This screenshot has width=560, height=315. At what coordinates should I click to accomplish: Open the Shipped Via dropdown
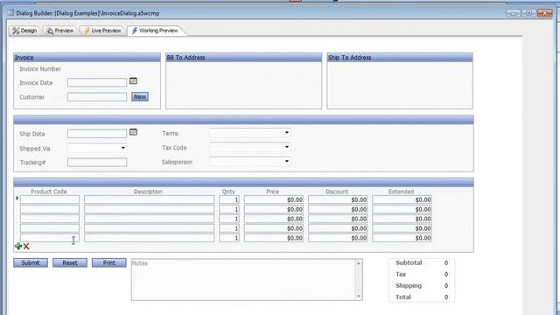click(122, 148)
